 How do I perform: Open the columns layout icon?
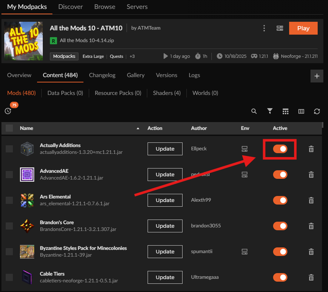pyautogui.click(x=301, y=111)
